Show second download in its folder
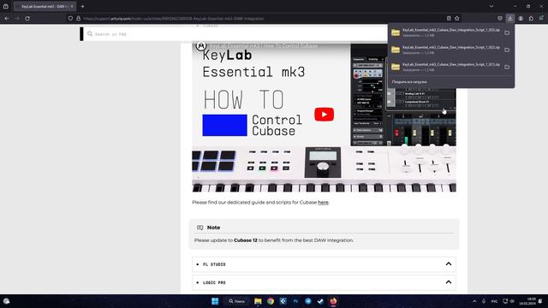 point(507,50)
